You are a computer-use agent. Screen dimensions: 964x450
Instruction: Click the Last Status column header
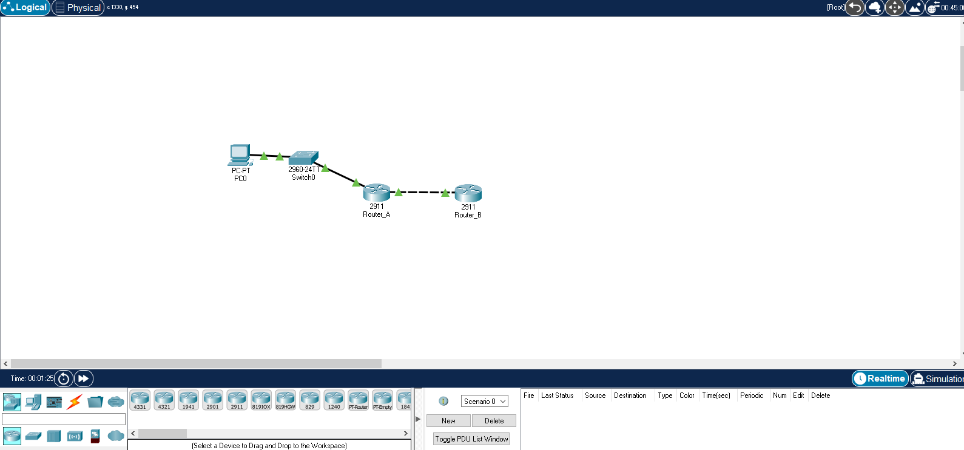coord(558,395)
